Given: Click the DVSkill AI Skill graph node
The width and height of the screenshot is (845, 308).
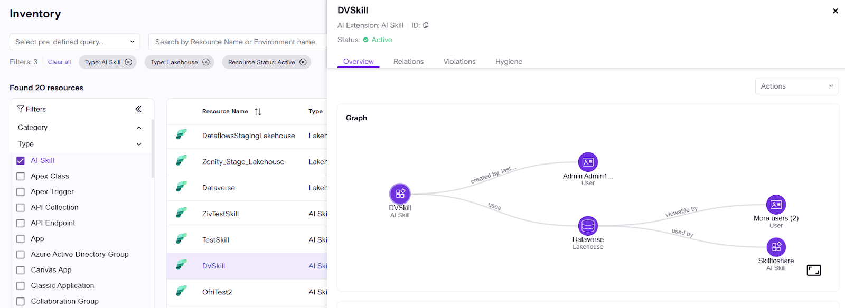Looking at the screenshot, I should [400, 194].
